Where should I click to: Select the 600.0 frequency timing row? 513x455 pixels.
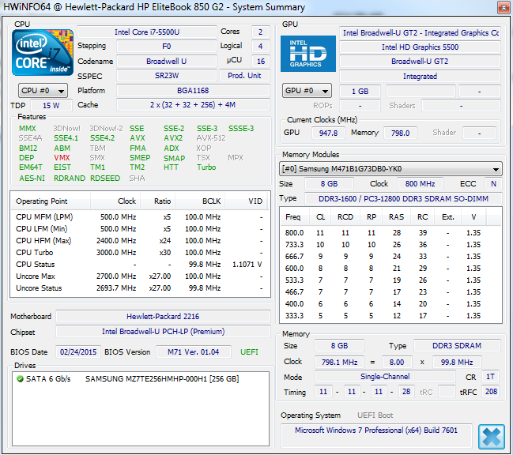pyautogui.click(x=390, y=269)
